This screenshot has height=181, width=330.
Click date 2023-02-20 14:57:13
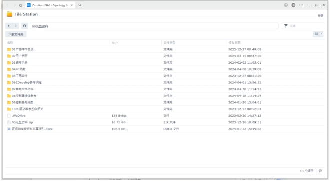coord(245,116)
